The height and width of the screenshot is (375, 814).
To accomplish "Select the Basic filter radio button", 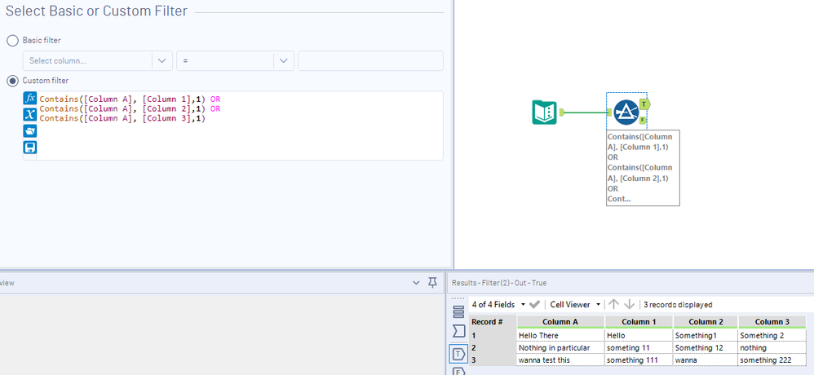I will (12, 41).
